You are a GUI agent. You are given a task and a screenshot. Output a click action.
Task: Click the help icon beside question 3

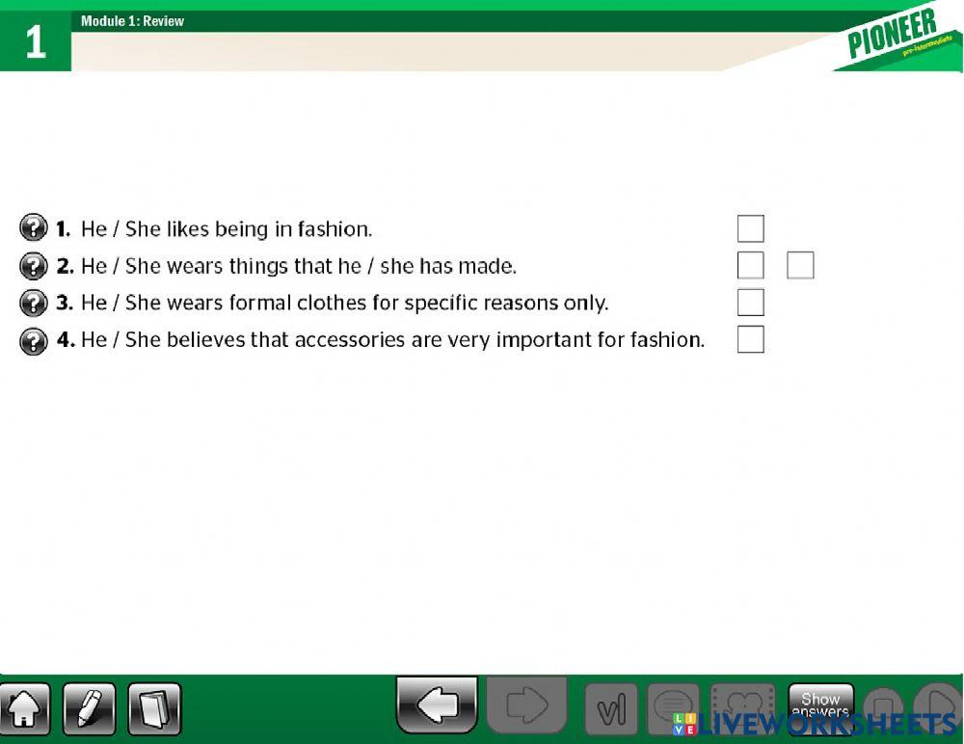click(35, 303)
